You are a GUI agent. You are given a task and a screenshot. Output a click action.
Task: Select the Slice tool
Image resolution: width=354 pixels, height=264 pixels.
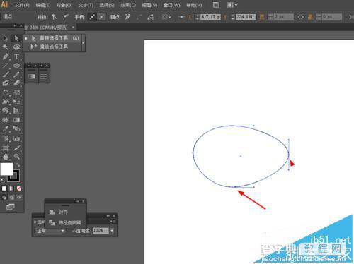(x=16, y=148)
